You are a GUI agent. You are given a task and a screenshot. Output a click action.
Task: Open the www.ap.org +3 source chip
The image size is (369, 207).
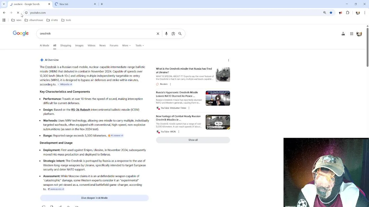(56, 189)
